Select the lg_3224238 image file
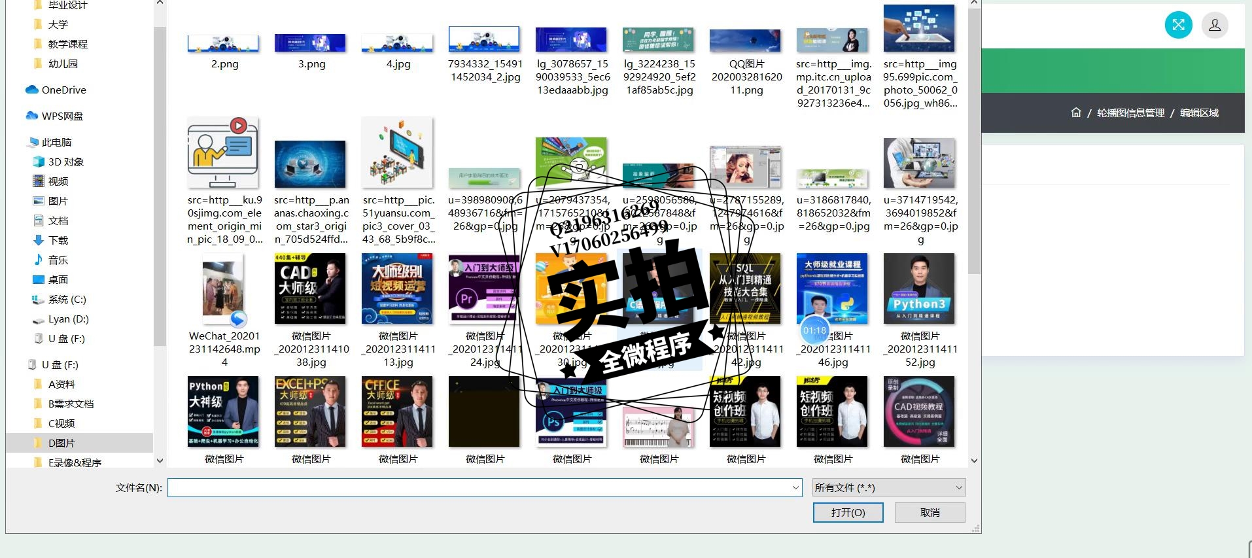 click(659, 39)
